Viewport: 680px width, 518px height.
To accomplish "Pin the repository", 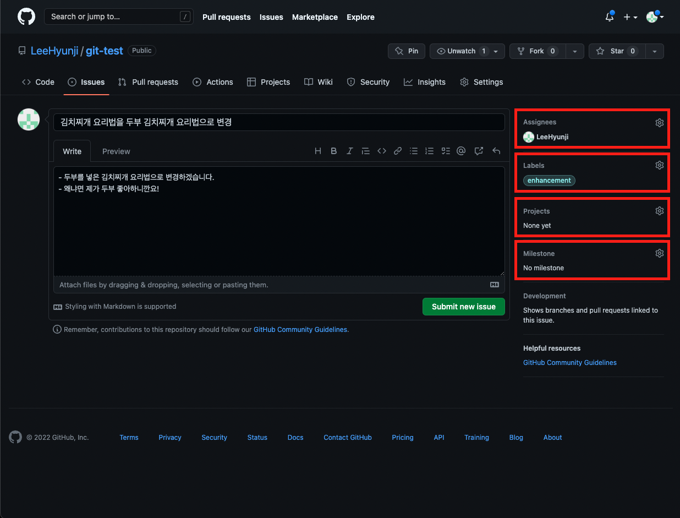I will pyautogui.click(x=407, y=51).
